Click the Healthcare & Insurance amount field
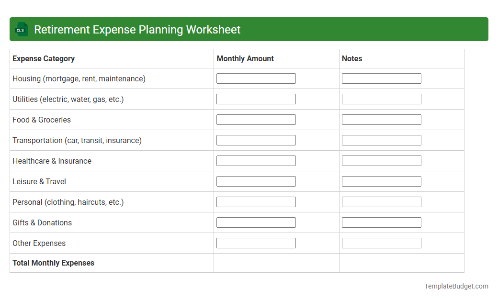 pyautogui.click(x=256, y=160)
